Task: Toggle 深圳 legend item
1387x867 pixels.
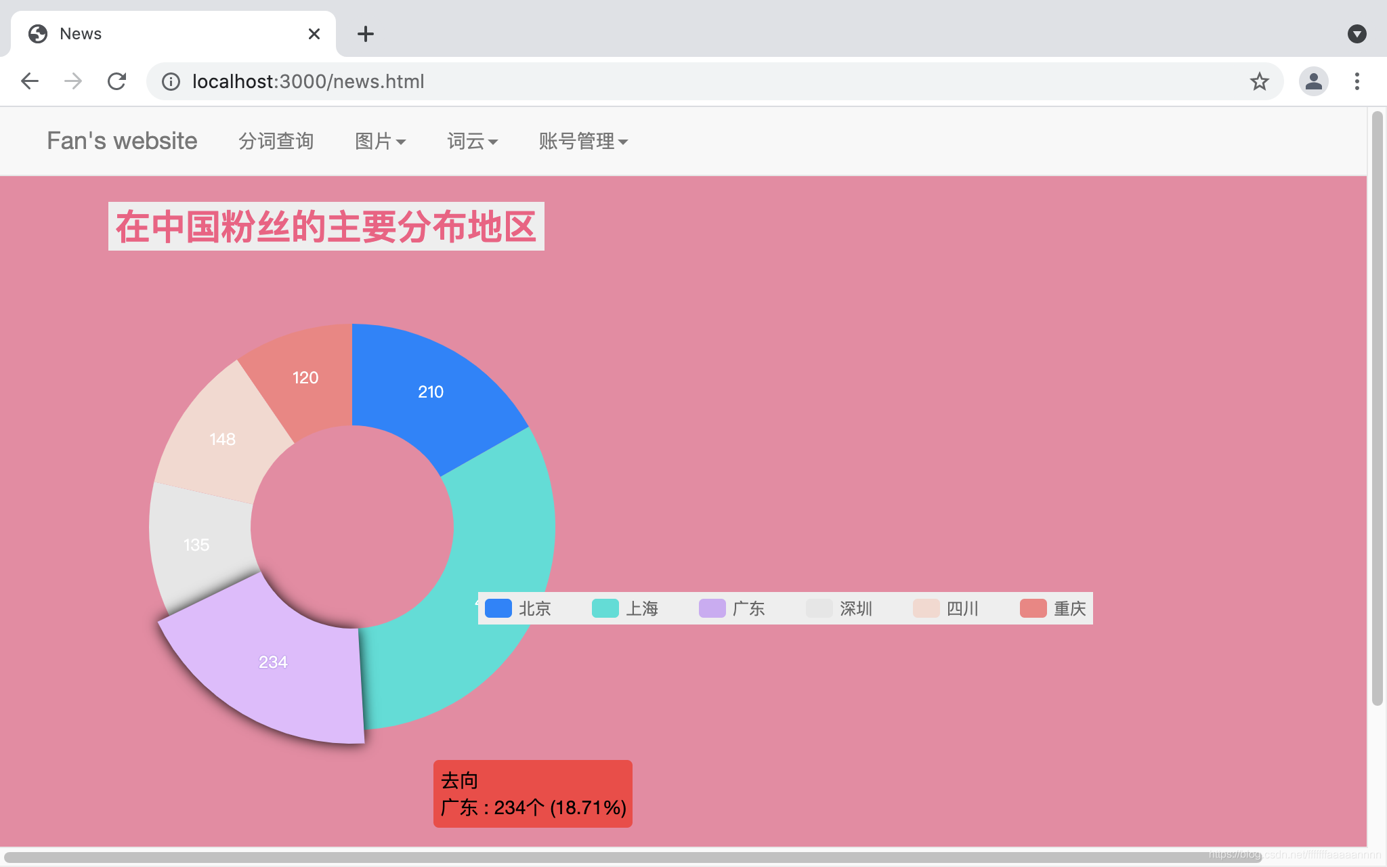Action: (x=839, y=608)
